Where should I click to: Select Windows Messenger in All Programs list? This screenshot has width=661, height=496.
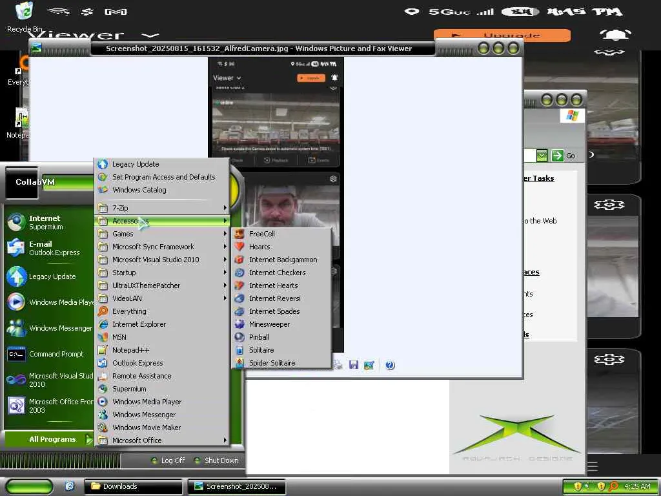(x=163, y=415)
